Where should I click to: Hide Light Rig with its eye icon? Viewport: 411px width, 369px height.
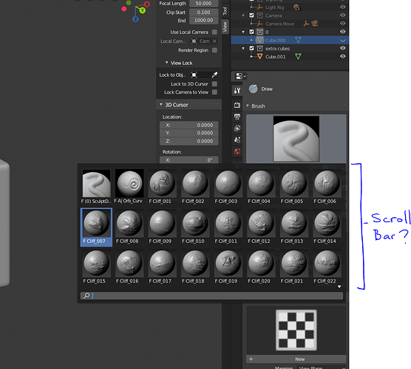(x=342, y=7)
